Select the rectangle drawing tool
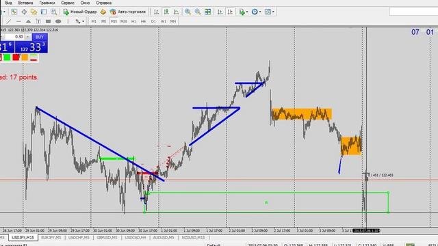This screenshot has height=246, width=438. [x=48, y=21]
